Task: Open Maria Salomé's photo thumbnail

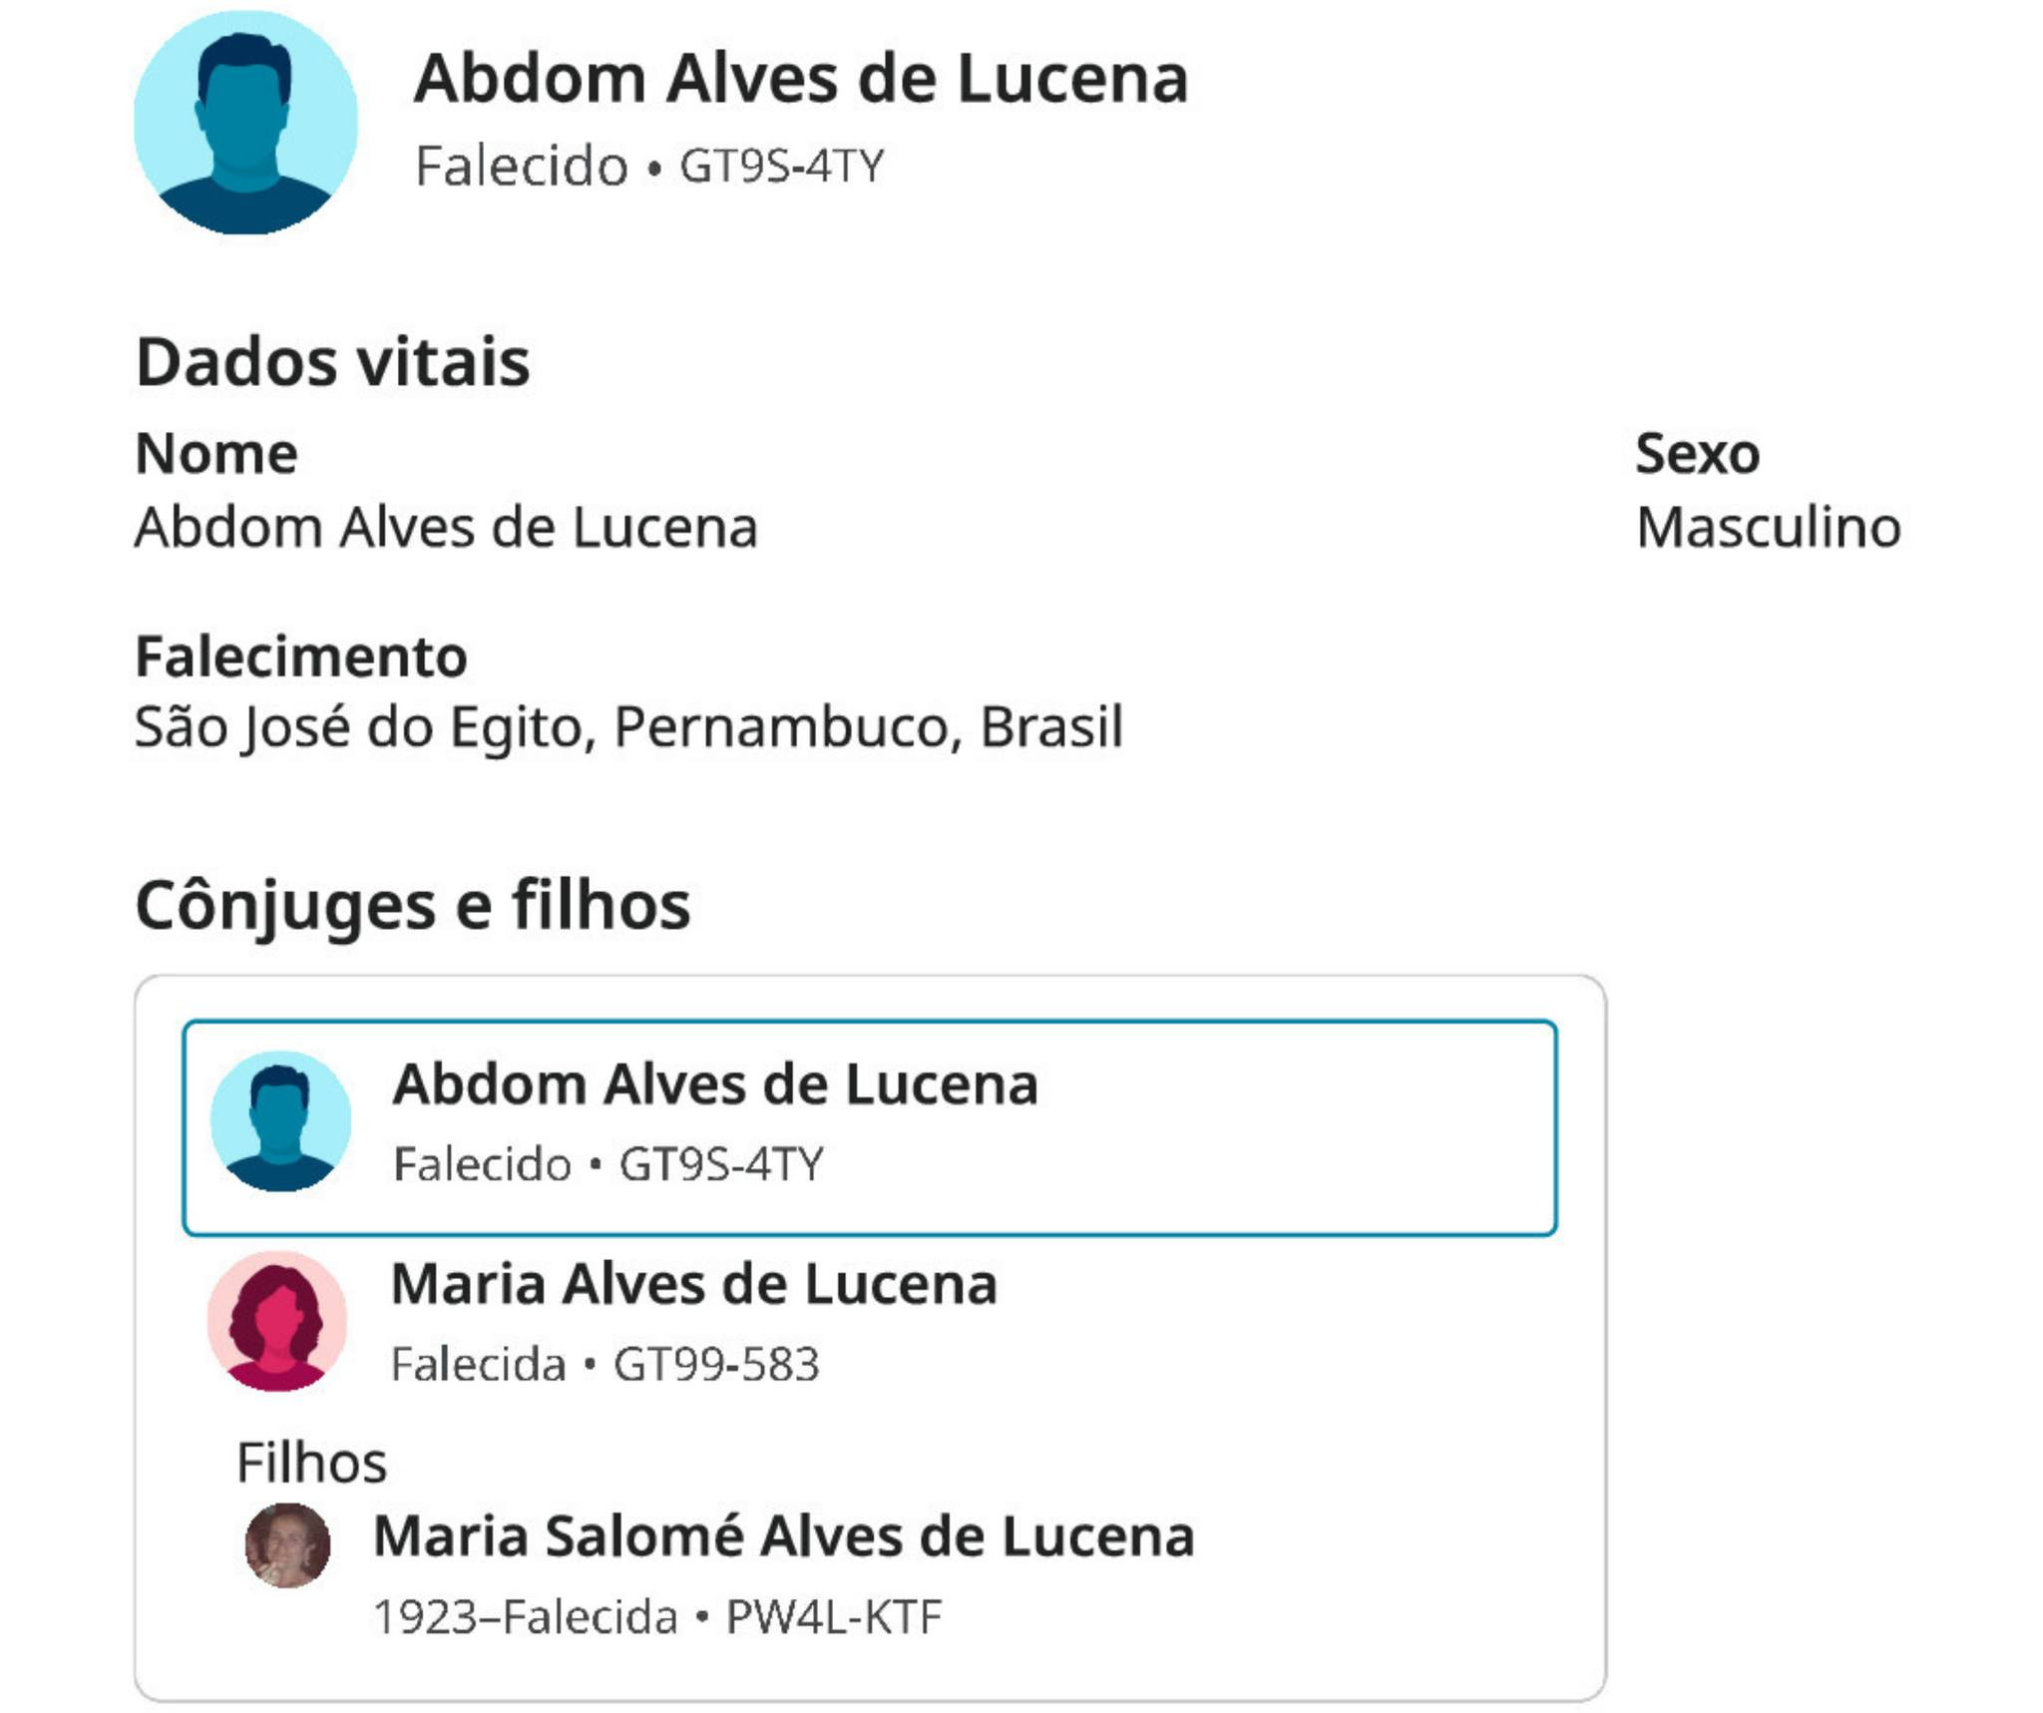Action: (287, 1544)
